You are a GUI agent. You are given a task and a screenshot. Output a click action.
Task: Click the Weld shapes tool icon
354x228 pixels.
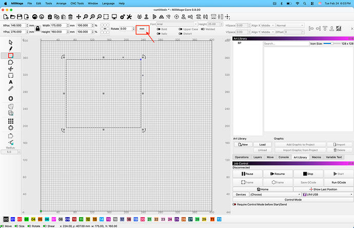tap(11, 106)
